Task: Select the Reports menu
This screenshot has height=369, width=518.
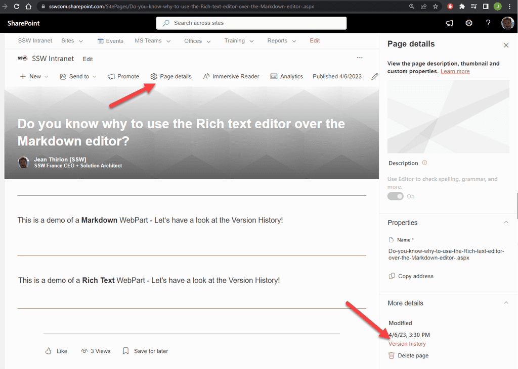Action: pyautogui.click(x=278, y=40)
